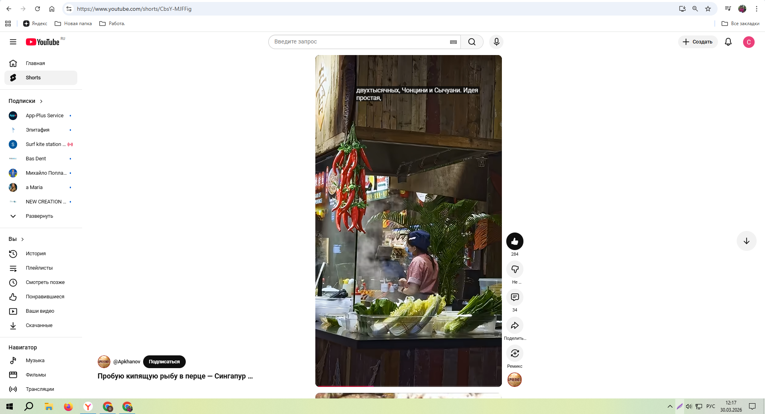Seek on the Short's red progress bar

point(408,386)
